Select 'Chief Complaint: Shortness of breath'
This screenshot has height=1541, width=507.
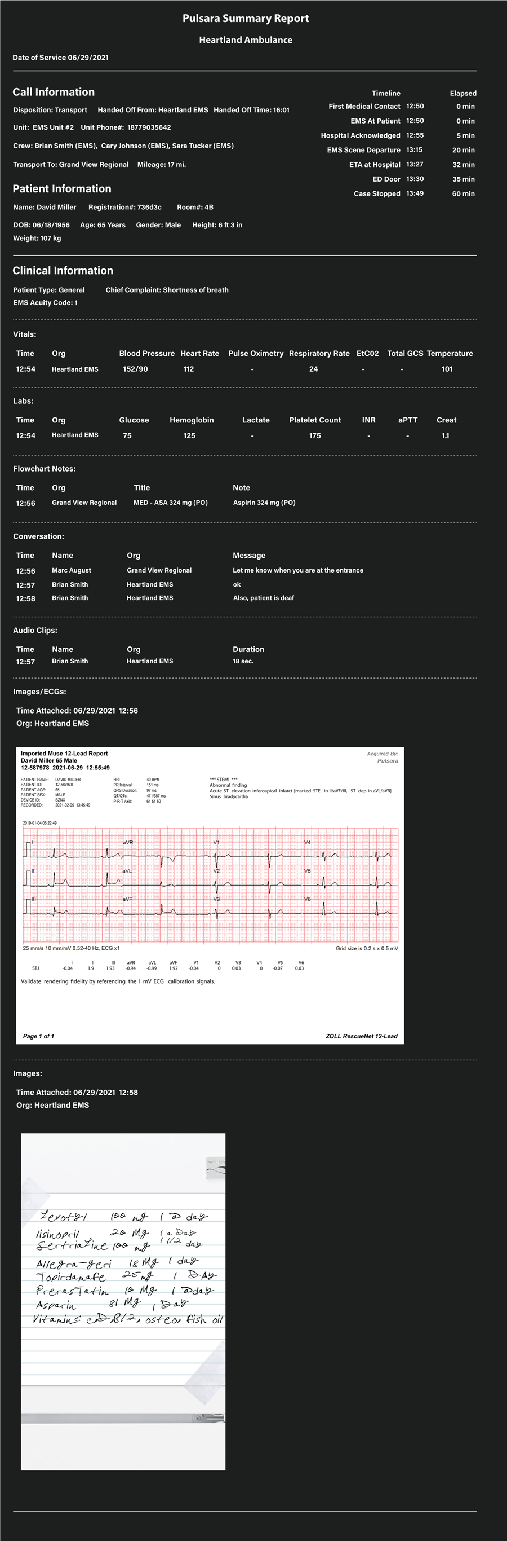coord(167,289)
